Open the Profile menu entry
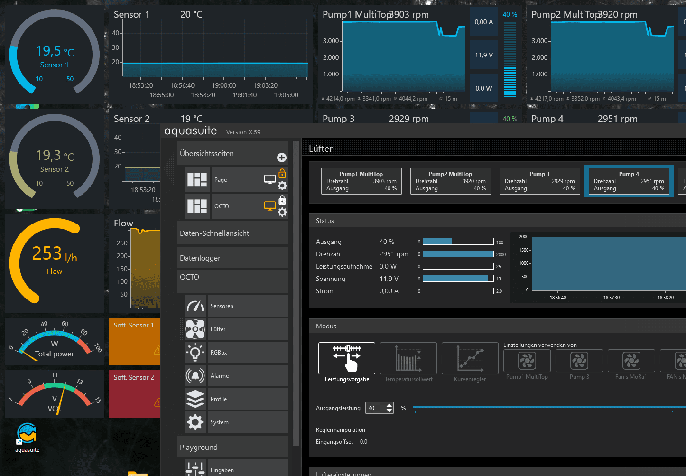The image size is (686, 476). tap(248, 399)
